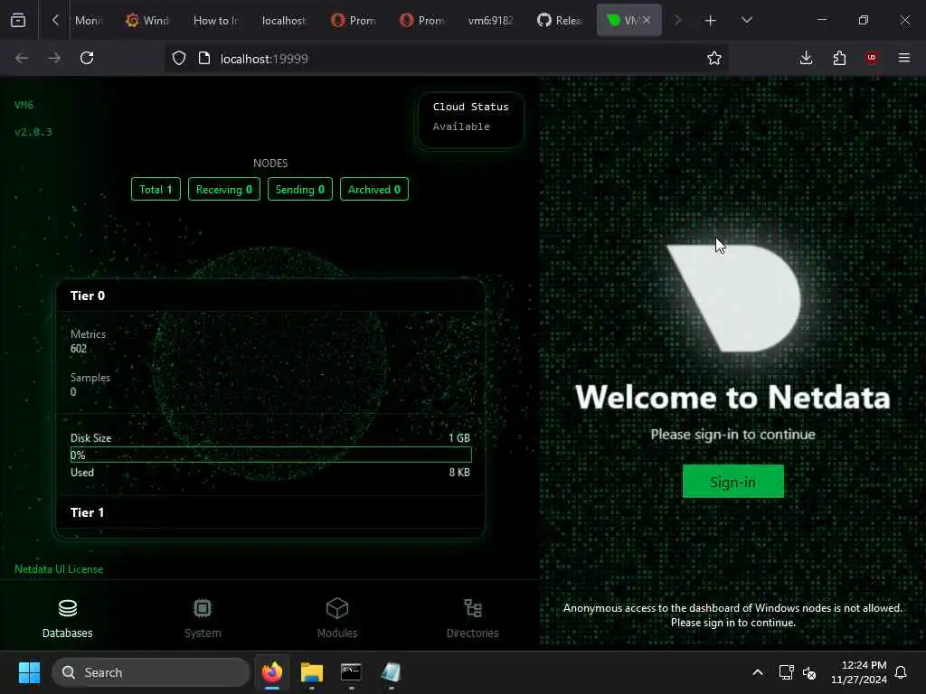Switch to the Moni tab
This screenshot has width=926, height=694.
[x=89, y=21]
